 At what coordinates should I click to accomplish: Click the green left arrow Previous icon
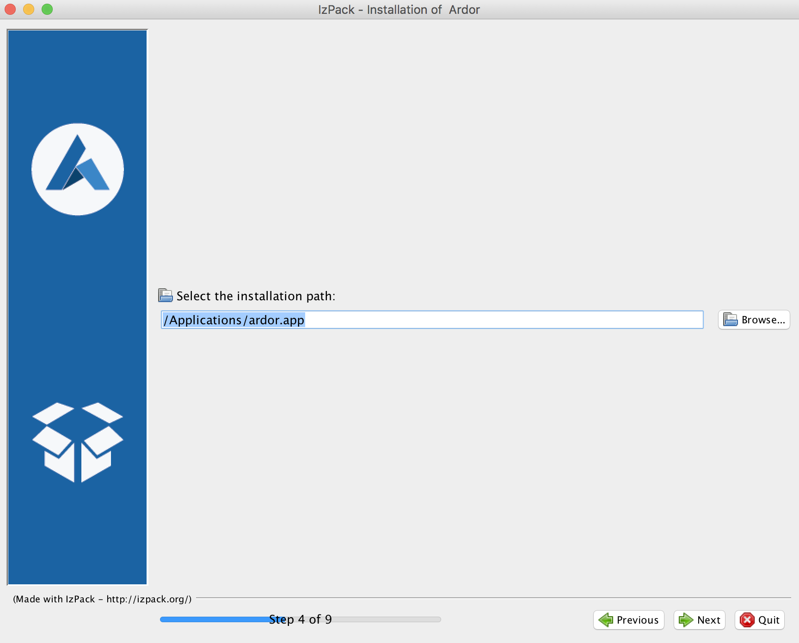pyautogui.click(x=605, y=620)
